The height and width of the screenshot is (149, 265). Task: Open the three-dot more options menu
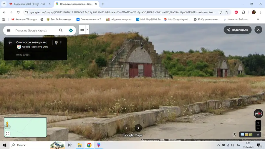(61, 43)
